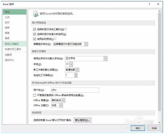
Task: Click the general options icon at top
Action: (x=36, y=14)
